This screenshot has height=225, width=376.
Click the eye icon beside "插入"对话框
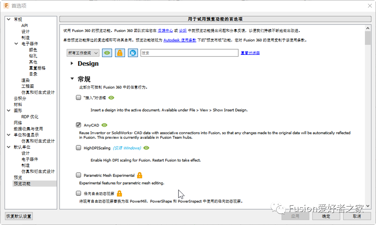111,98
